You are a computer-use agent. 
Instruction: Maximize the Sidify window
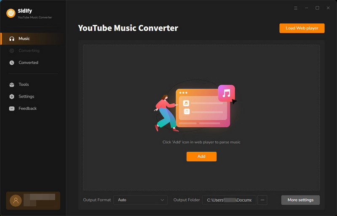[317, 8]
